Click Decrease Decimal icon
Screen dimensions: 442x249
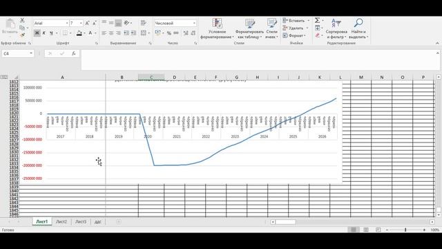(193, 33)
